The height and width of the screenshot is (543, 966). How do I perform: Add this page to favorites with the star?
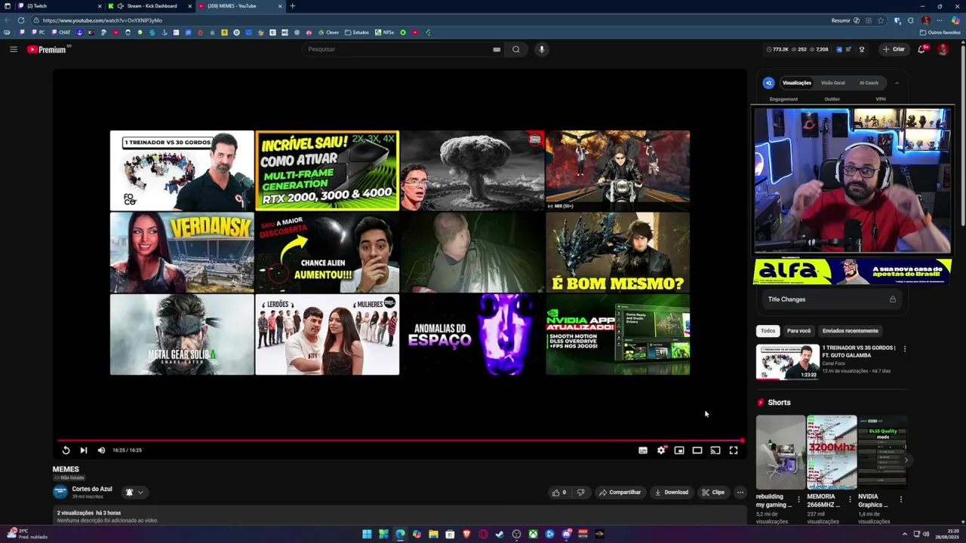click(881, 20)
